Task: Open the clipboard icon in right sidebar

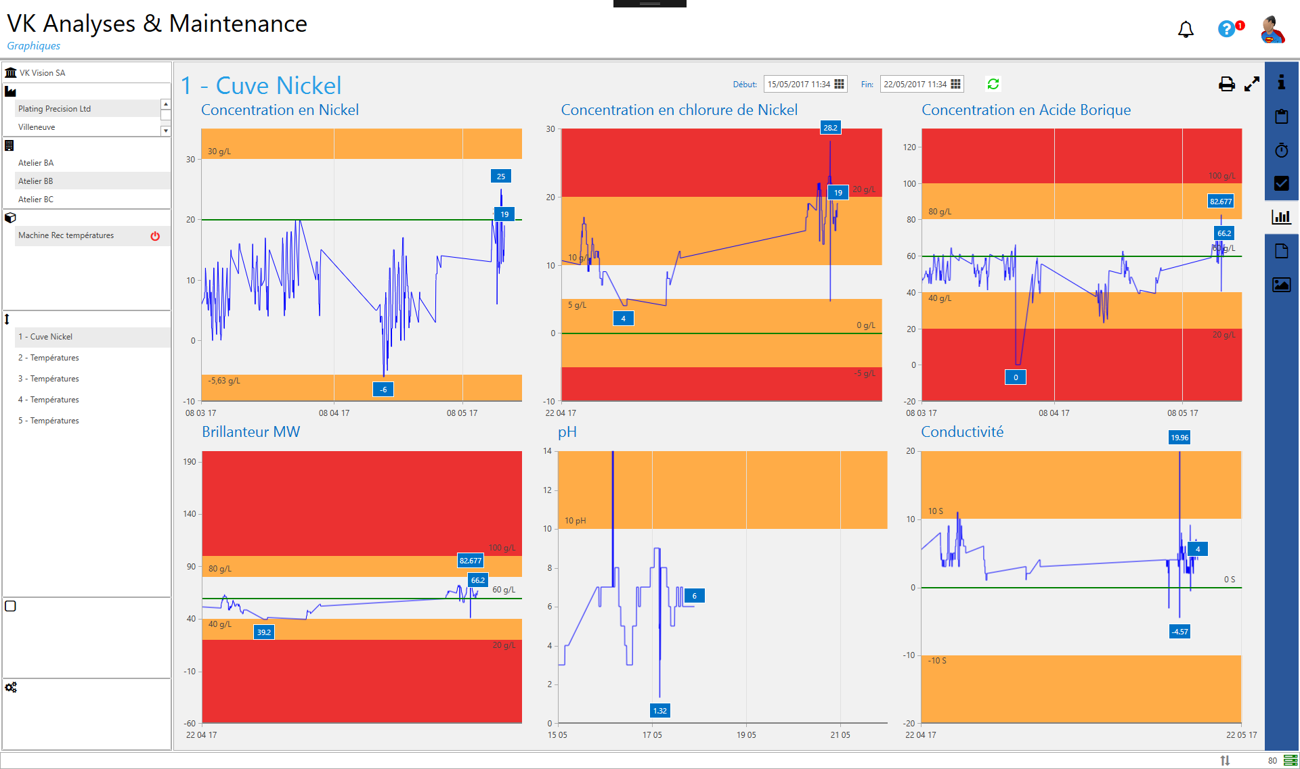Action: (1281, 116)
